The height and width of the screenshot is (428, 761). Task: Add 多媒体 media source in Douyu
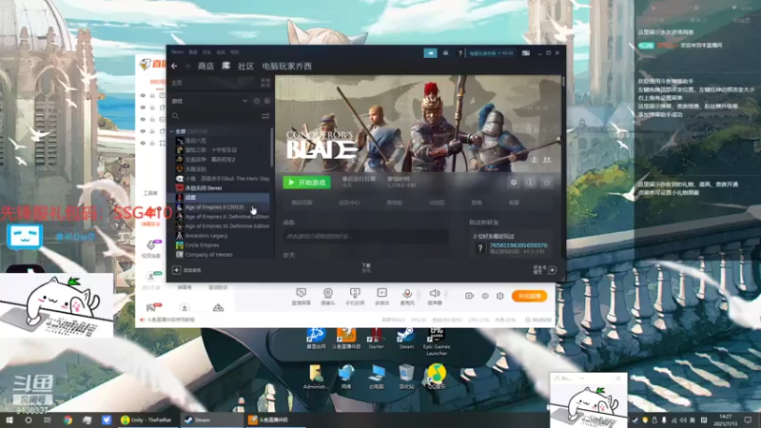(382, 296)
